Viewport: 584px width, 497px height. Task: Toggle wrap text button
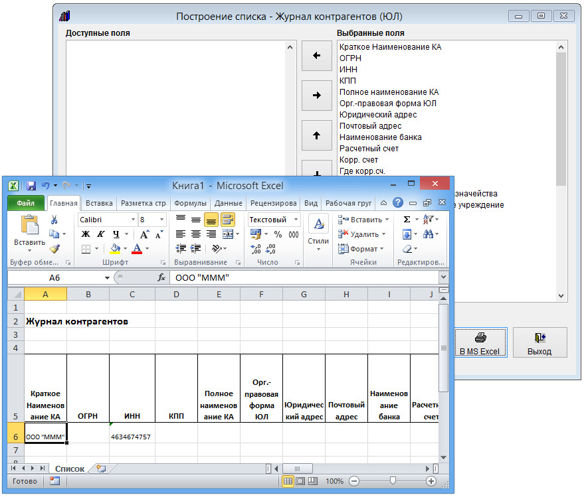pyautogui.click(x=228, y=220)
